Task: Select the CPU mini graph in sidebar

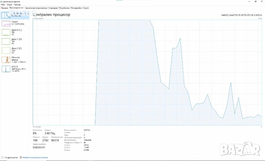Action: [6, 15]
